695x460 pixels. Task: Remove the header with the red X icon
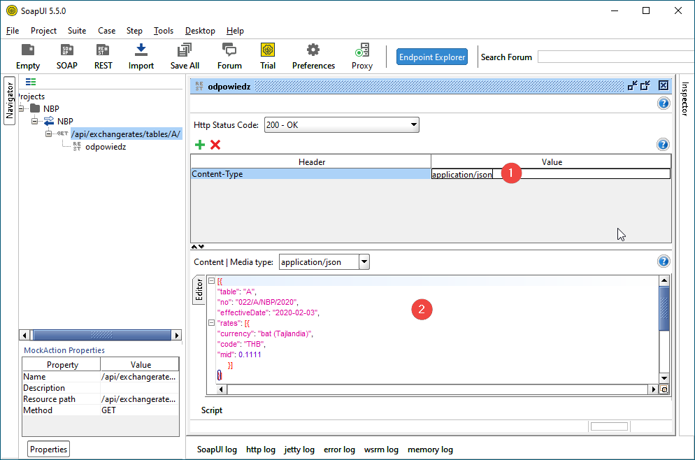[215, 145]
